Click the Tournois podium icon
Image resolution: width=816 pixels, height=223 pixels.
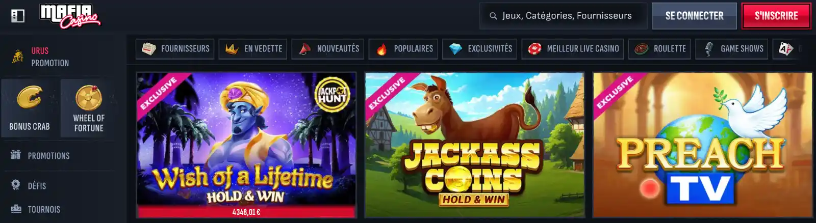click(16, 209)
